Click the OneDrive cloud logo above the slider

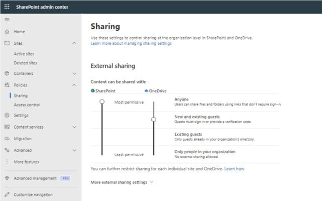tap(146, 91)
